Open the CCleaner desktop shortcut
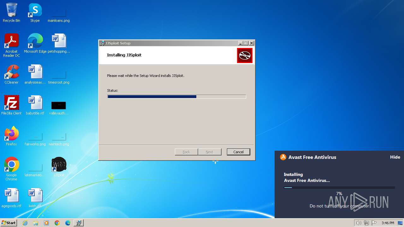404x227 pixels. (11, 74)
